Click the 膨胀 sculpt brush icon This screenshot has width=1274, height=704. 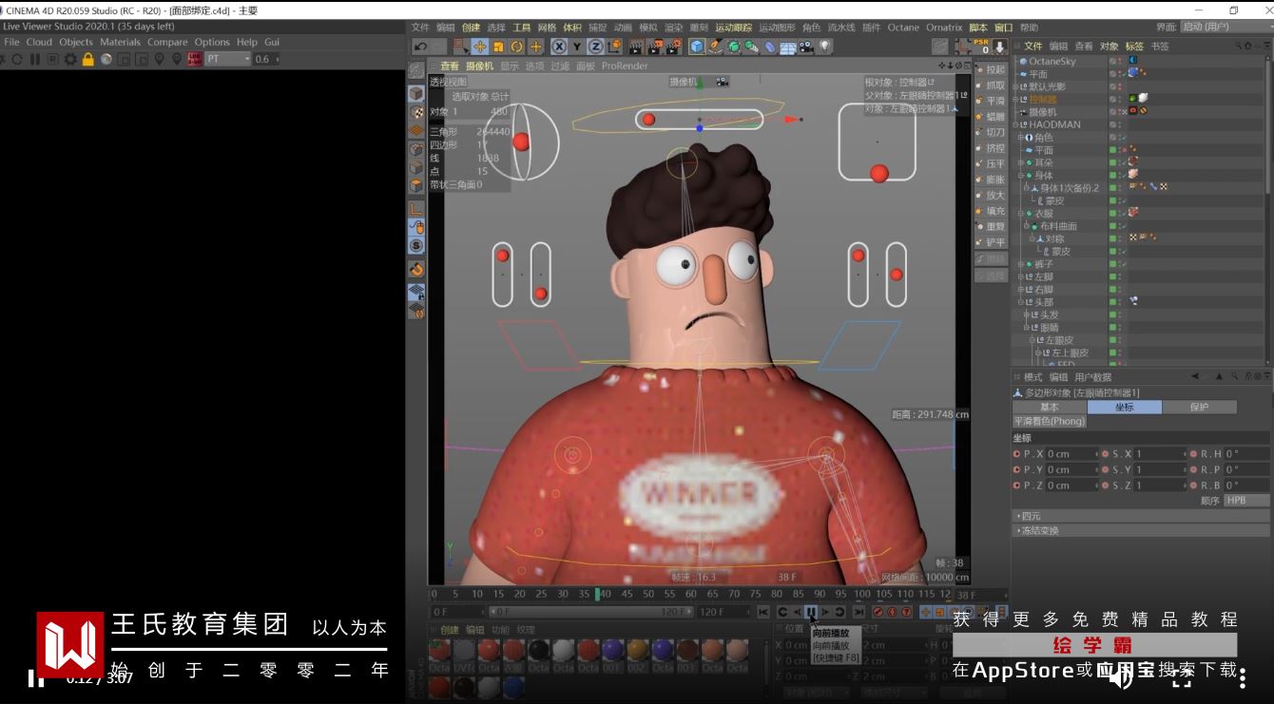coord(992,180)
